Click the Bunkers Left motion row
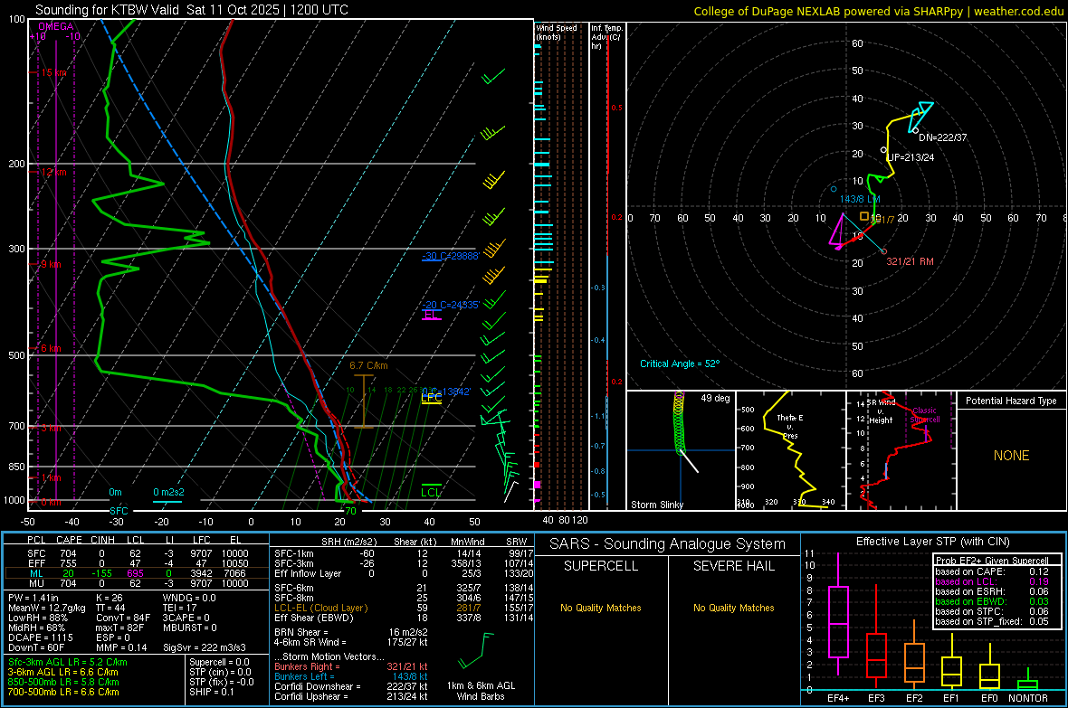The width and height of the screenshot is (1068, 708). [x=351, y=676]
